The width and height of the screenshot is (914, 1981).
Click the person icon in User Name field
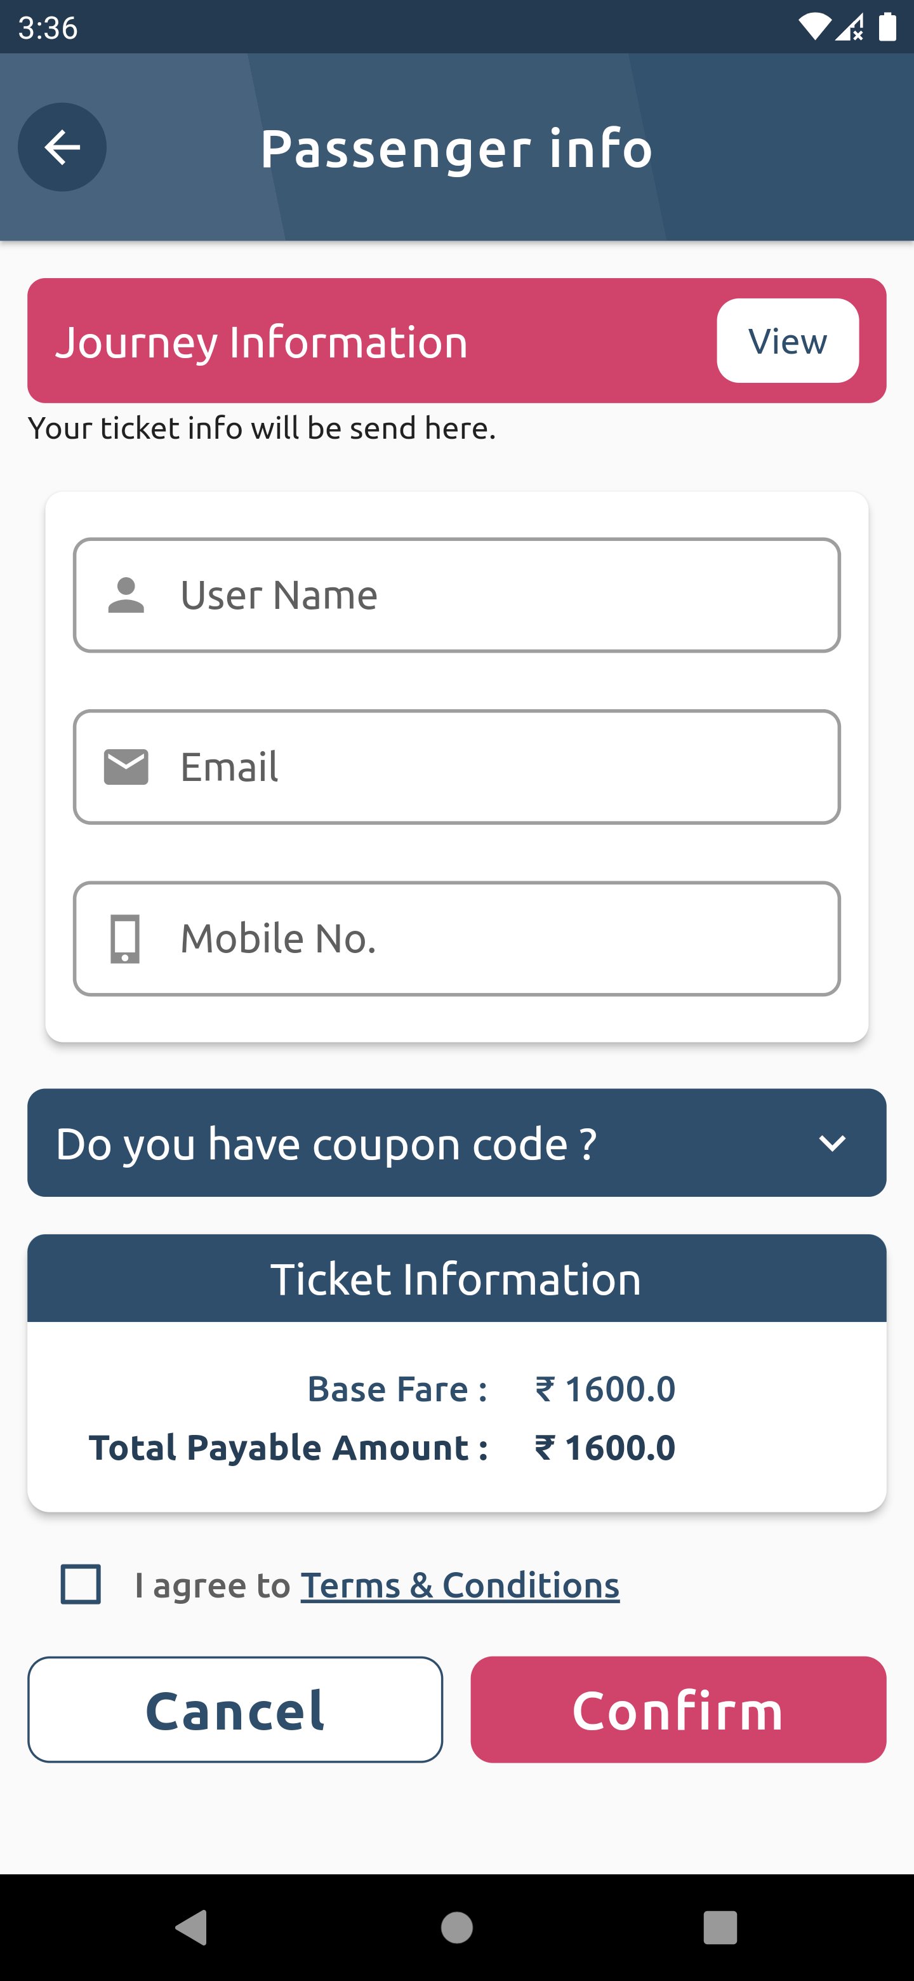[126, 595]
